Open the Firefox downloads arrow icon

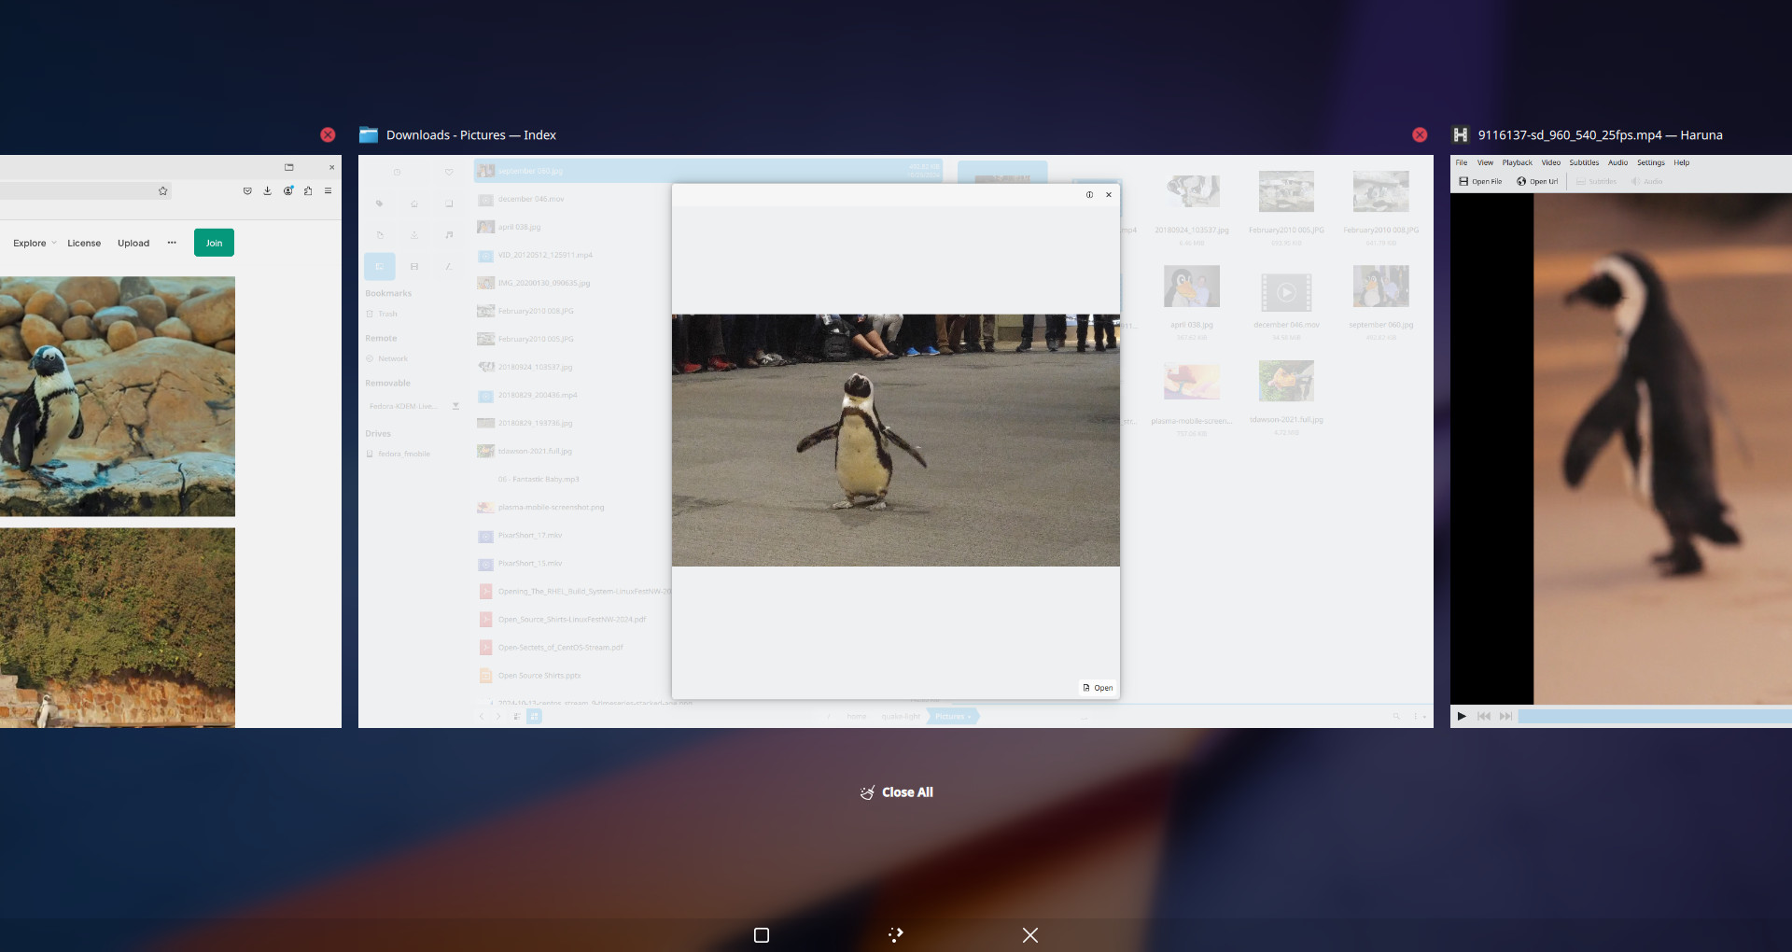pyautogui.click(x=267, y=191)
